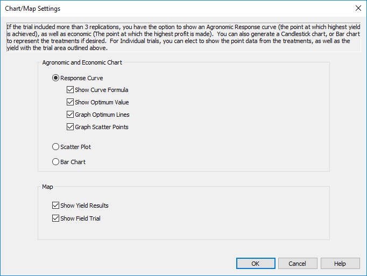This screenshot has width=367, height=276.
Task: Click the Show Curve Formula label text
Action: [x=102, y=90]
